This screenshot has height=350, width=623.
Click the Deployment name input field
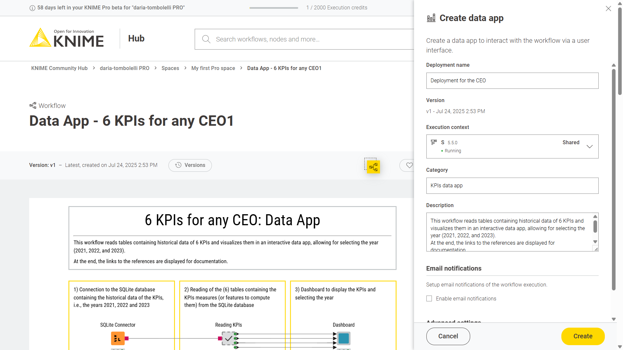(x=512, y=81)
